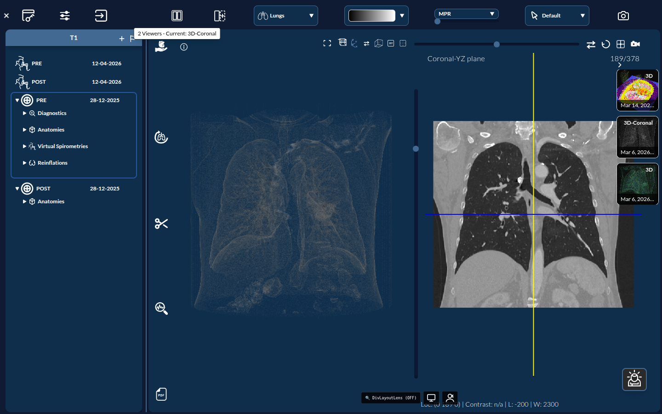The height and width of the screenshot is (414, 662).
Task: Open the 3D-Coronal thumbnail
Action: tap(638, 137)
